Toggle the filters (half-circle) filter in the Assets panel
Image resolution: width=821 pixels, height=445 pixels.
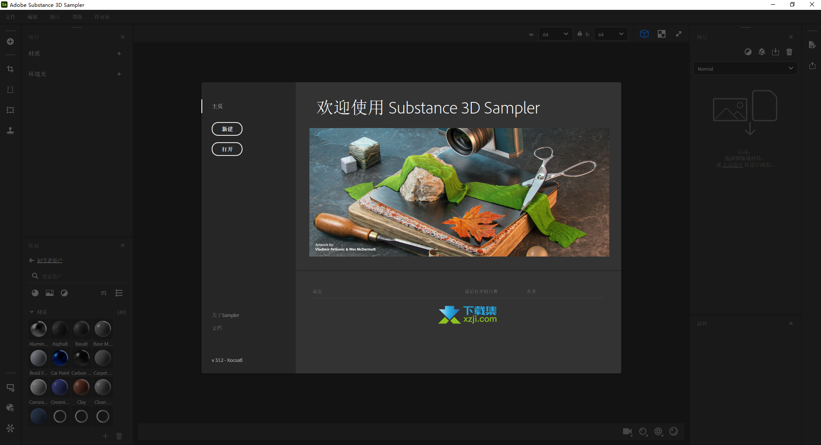coord(64,293)
